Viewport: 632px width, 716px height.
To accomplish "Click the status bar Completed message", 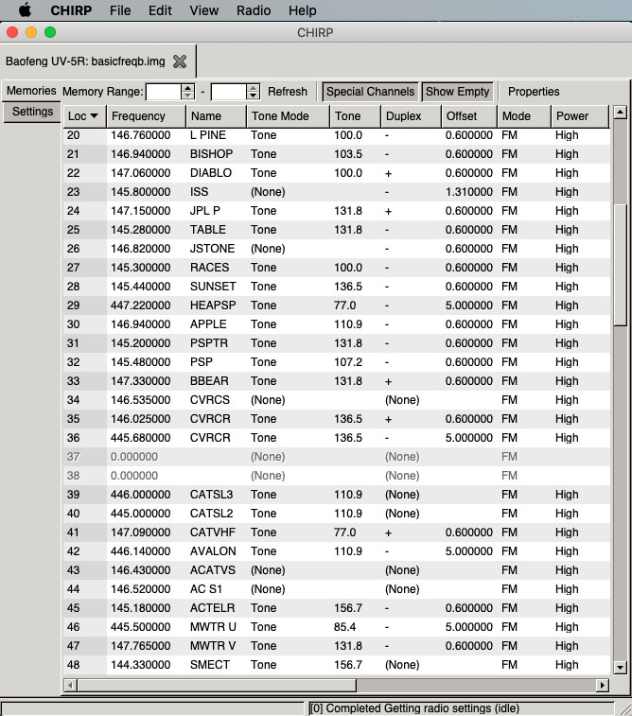I will 414,708.
